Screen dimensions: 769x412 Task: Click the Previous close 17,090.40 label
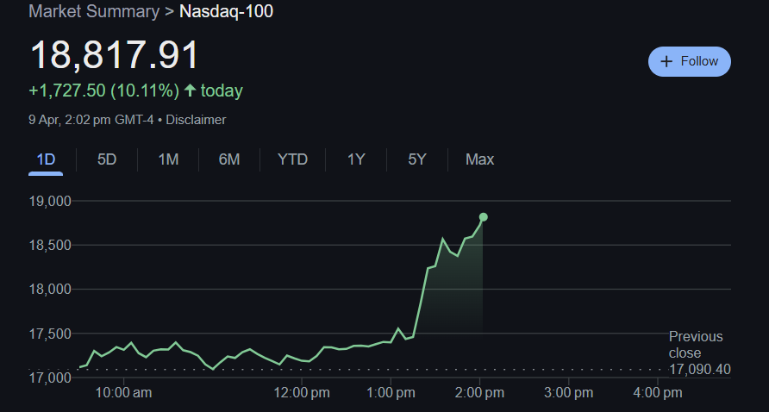click(699, 353)
